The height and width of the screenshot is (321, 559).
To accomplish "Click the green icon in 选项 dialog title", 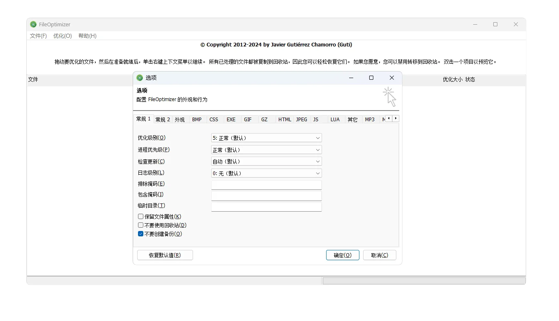I will [x=140, y=78].
